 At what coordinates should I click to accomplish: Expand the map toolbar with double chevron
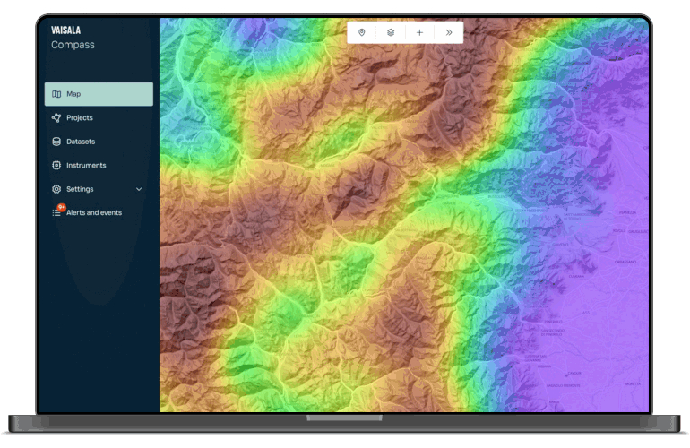[448, 32]
